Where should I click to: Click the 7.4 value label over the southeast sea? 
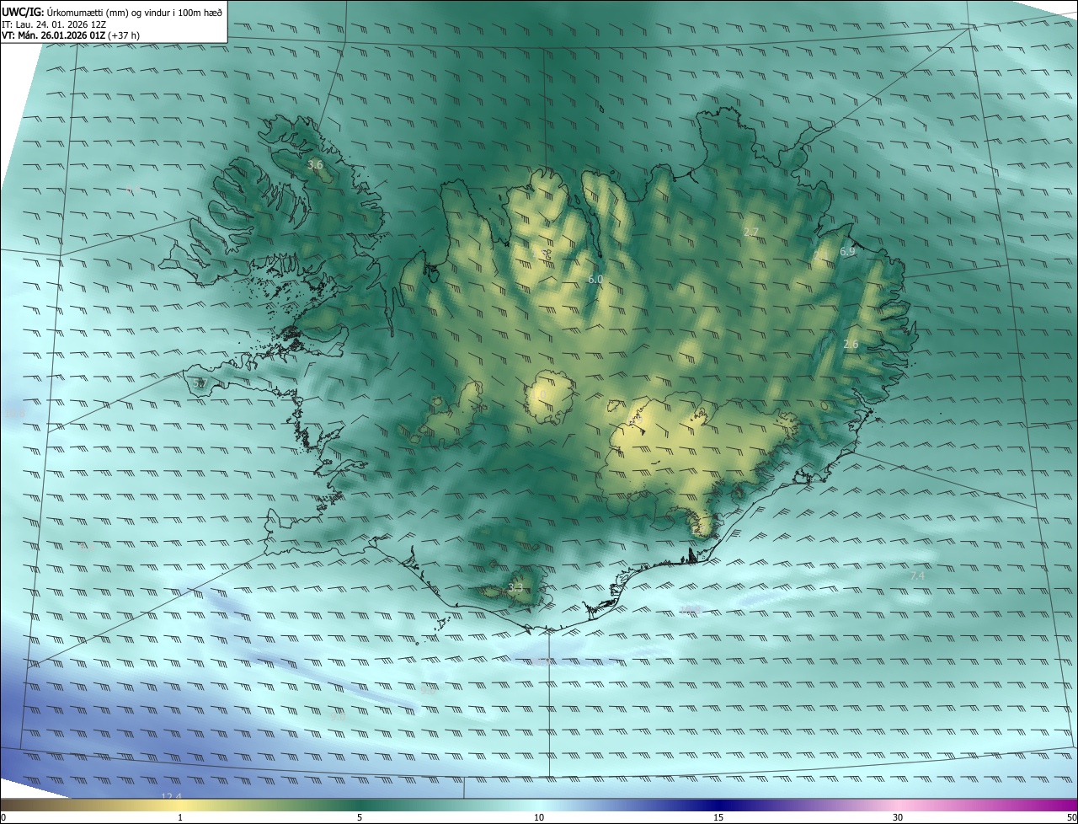click(x=918, y=575)
